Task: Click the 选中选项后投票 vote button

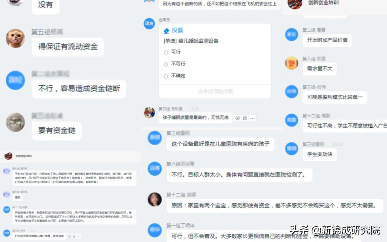Action: pyautogui.click(x=215, y=91)
